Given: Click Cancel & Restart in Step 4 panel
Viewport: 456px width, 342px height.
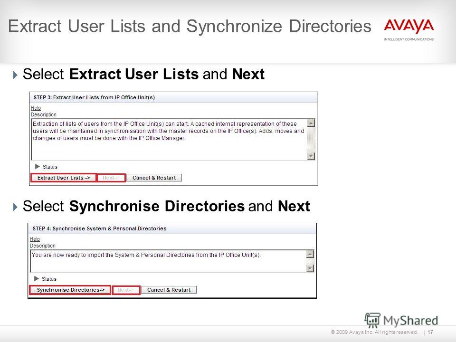Looking at the screenshot, I should point(169,290).
